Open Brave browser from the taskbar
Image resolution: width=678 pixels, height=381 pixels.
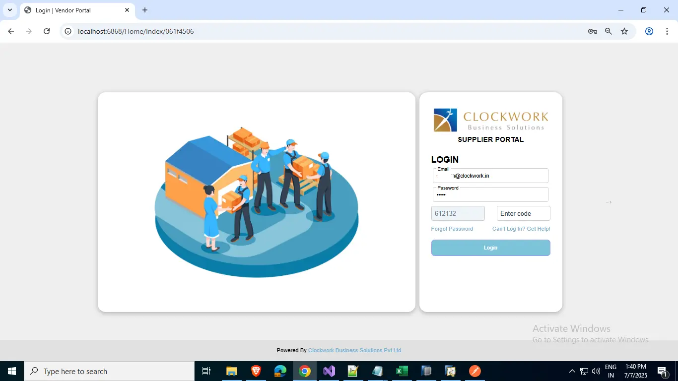pyautogui.click(x=256, y=371)
